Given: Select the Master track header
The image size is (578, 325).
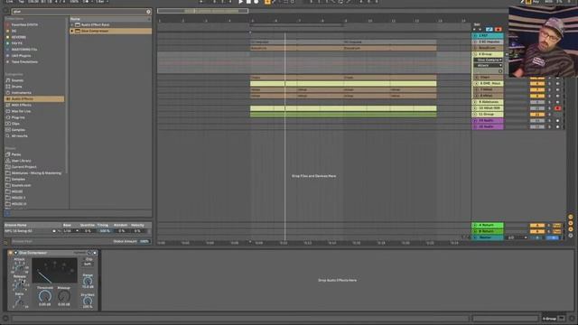Looking at the screenshot, I should [x=488, y=237].
